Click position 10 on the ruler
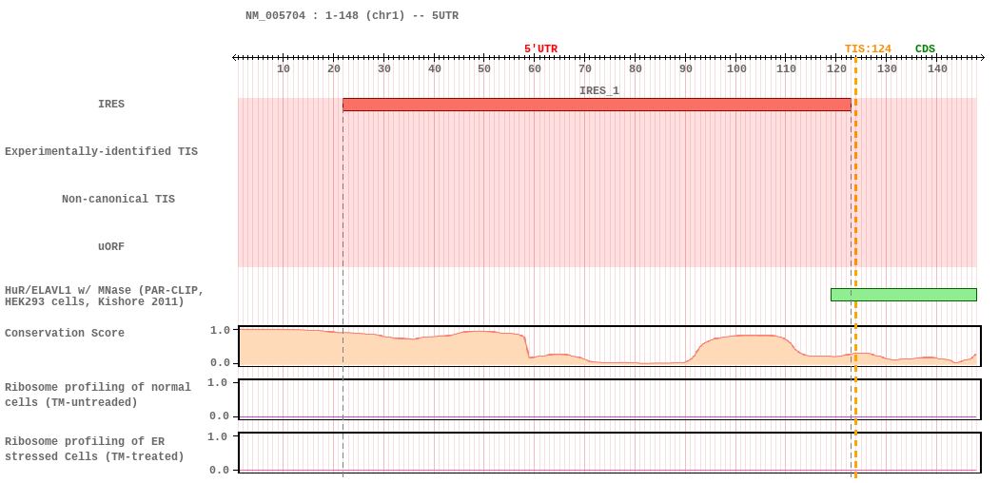This screenshot has height=483, width=999. click(x=284, y=68)
